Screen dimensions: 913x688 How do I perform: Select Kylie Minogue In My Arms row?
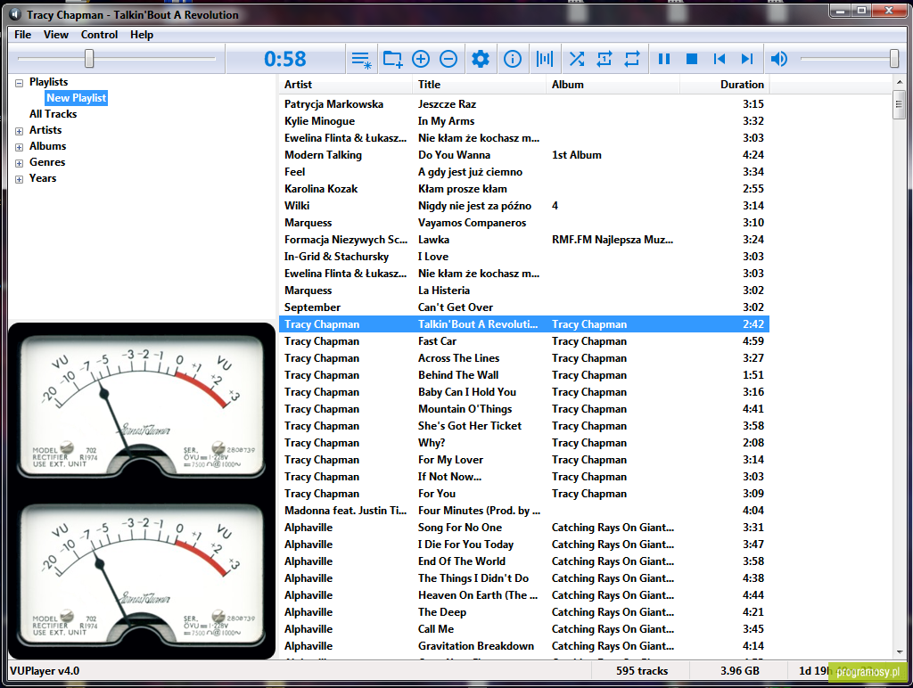click(x=524, y=121)
